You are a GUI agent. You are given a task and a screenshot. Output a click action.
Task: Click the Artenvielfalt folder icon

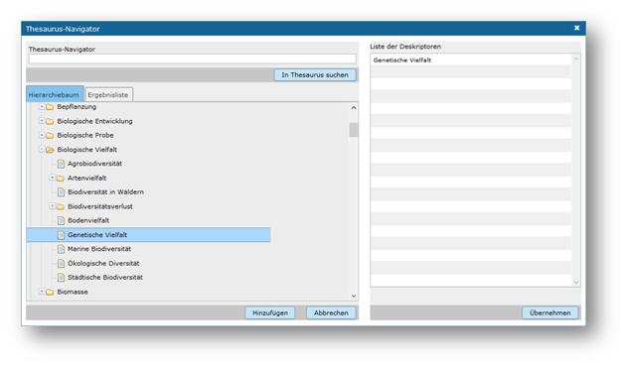pos(60,178)
